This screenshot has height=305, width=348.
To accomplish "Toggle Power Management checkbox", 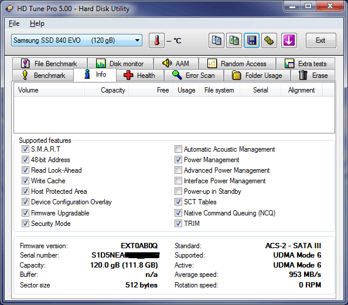I will [x=178, y=160].
